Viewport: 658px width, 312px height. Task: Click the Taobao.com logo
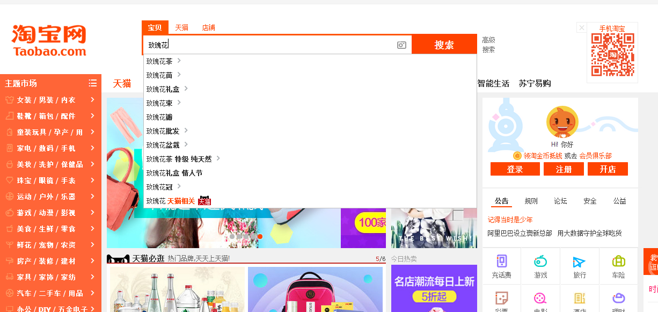click(49, 41)
